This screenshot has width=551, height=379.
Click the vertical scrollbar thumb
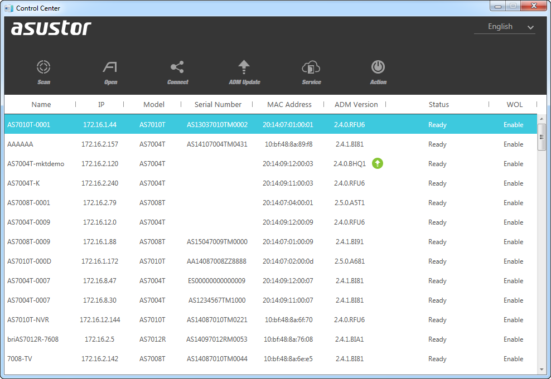[x=542, y=137]
